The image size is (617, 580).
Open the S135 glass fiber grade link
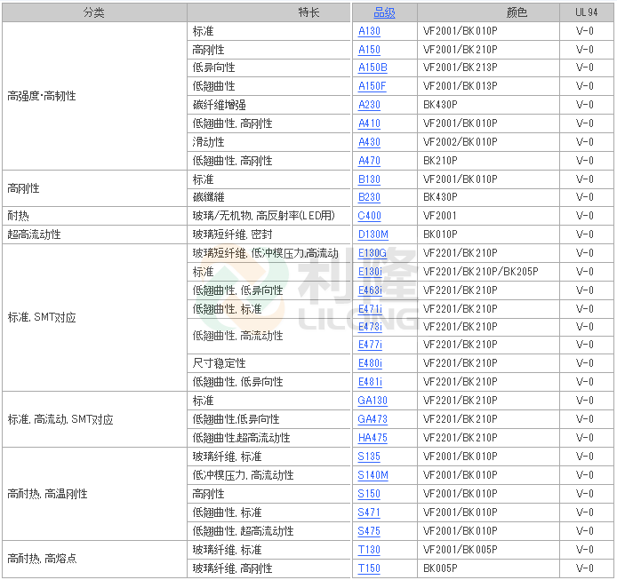point(369,457)
